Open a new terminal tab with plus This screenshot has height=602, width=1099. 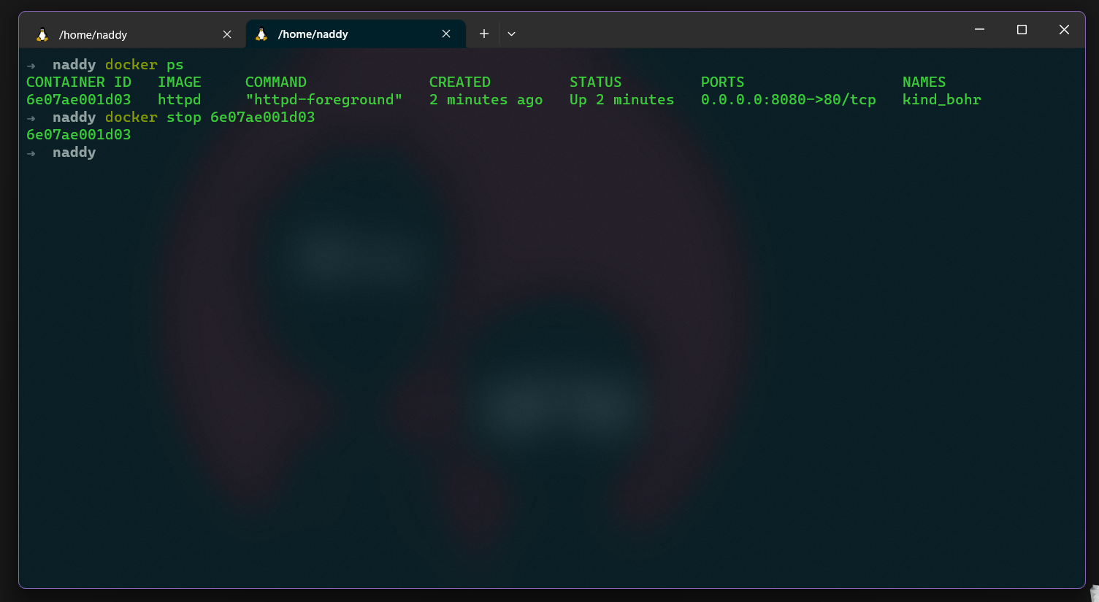pyautogui.click(x=483, y=34)
